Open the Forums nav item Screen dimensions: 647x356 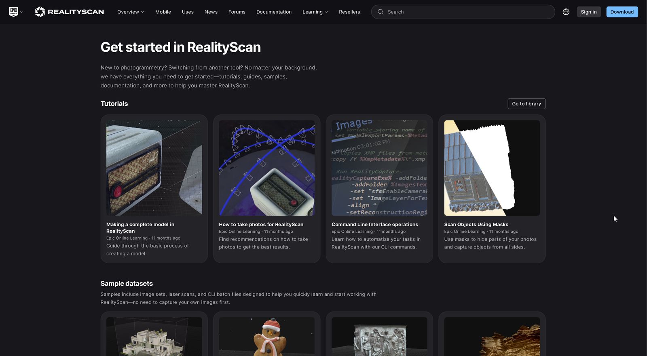(237, 12)
